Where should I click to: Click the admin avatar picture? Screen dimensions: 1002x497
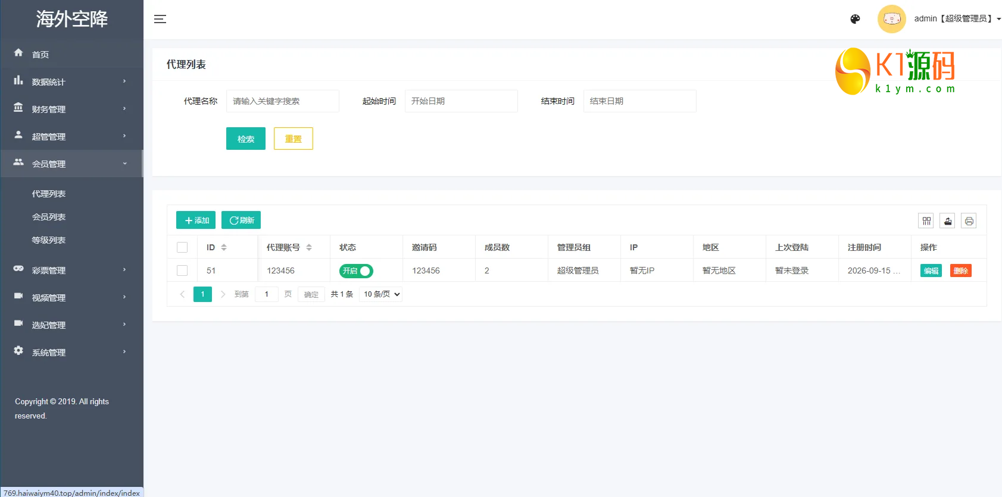pos(891,19)
